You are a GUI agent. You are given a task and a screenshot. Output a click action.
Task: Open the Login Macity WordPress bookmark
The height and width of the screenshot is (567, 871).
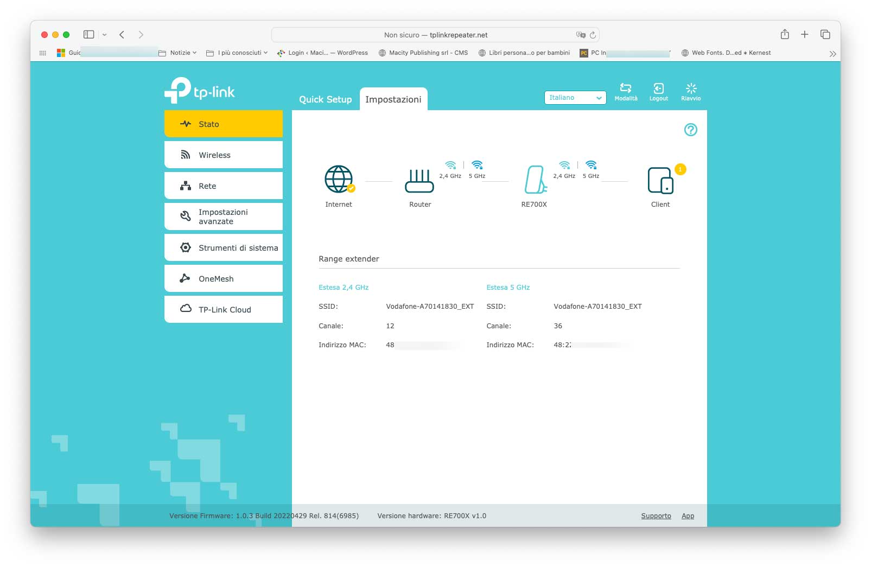(x=322, y=53)
